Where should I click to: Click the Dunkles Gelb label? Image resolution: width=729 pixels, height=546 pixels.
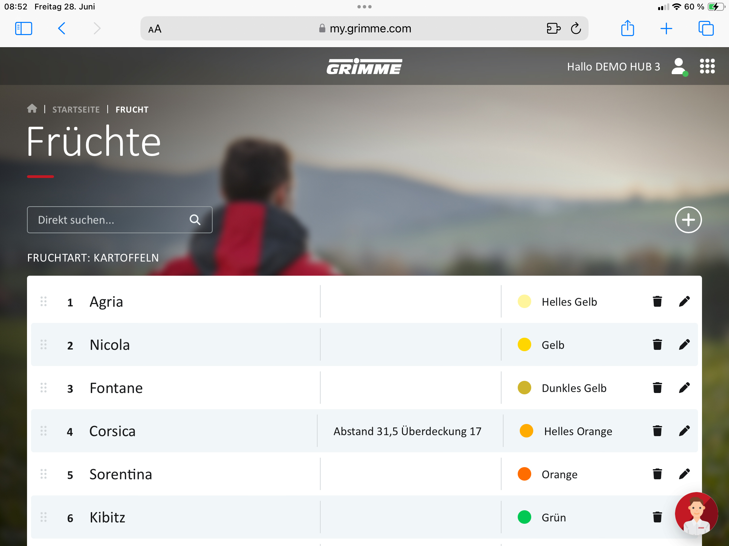pyautogui.click(x=574, y=388)
